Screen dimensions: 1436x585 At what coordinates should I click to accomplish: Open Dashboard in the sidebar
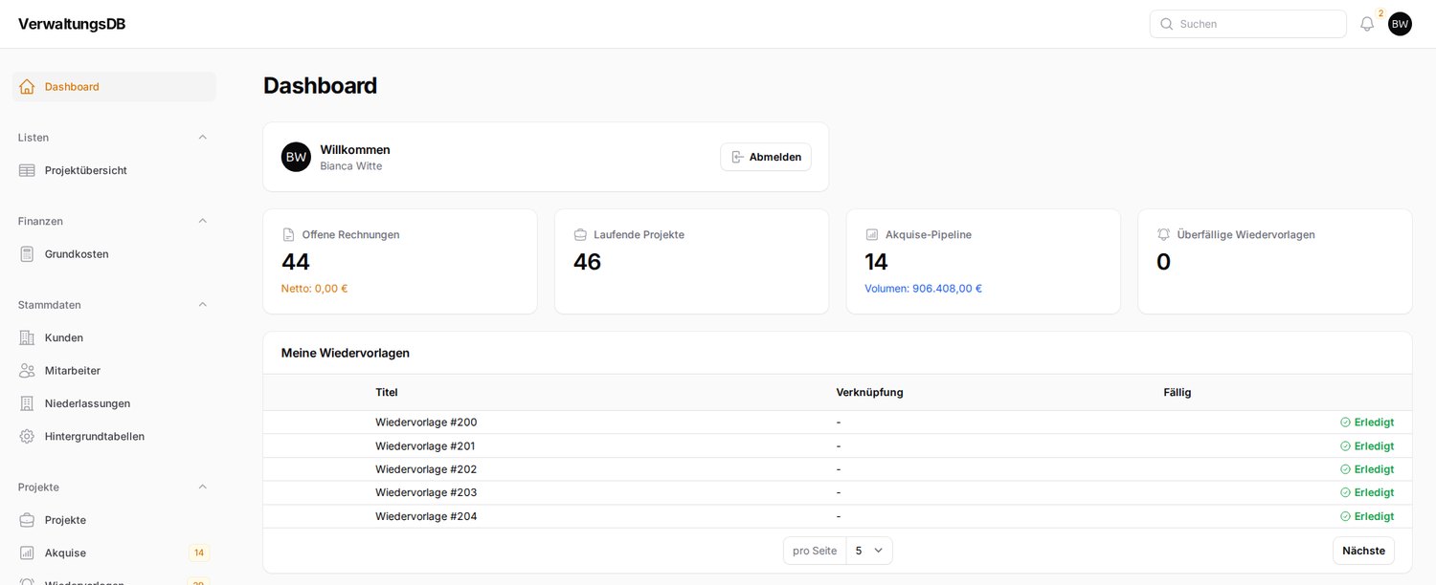114,87
